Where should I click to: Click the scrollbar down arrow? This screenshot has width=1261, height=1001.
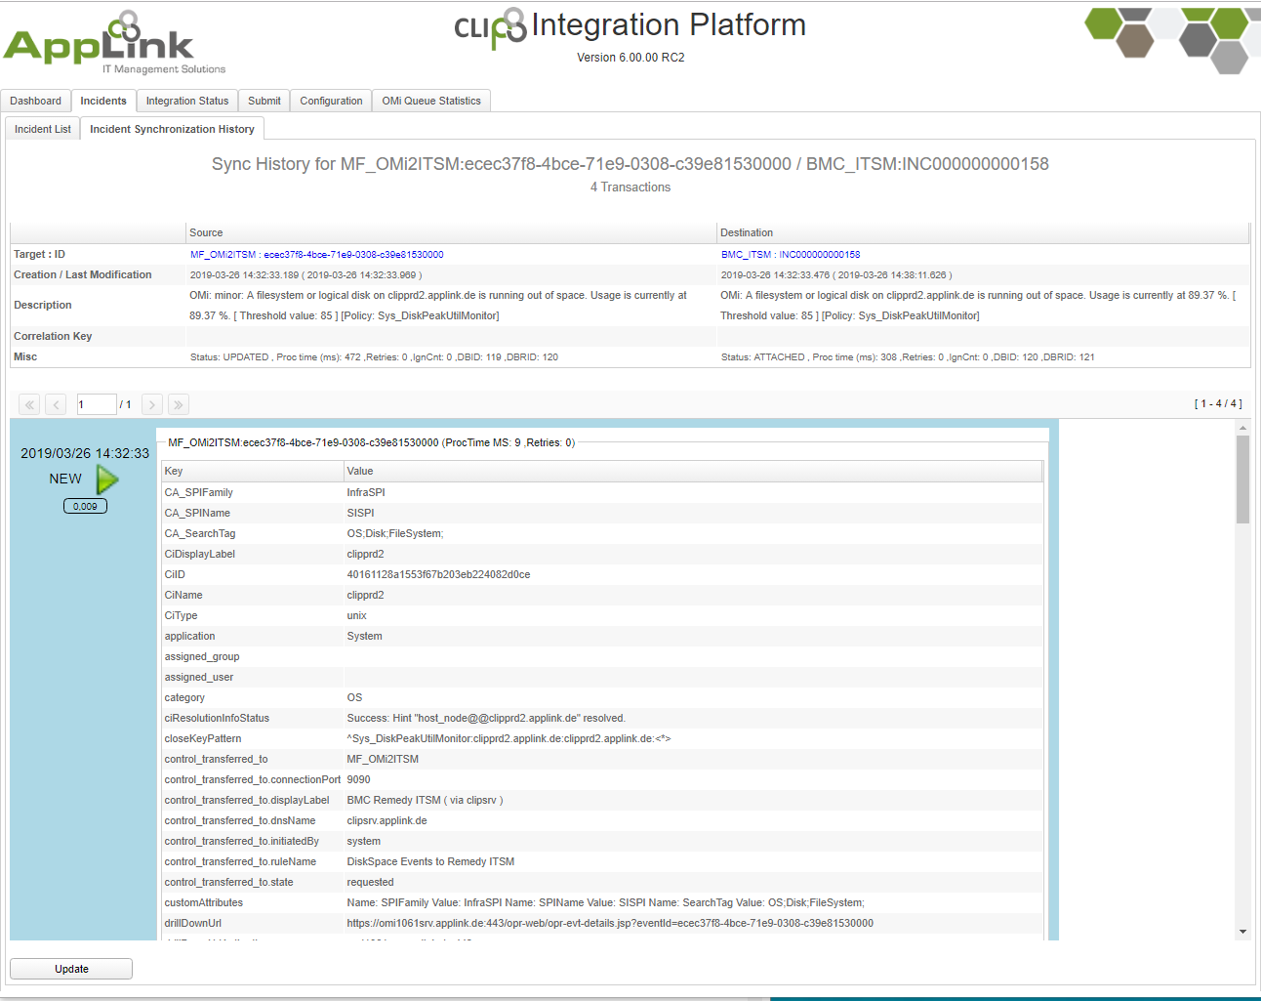(1242, 932)
